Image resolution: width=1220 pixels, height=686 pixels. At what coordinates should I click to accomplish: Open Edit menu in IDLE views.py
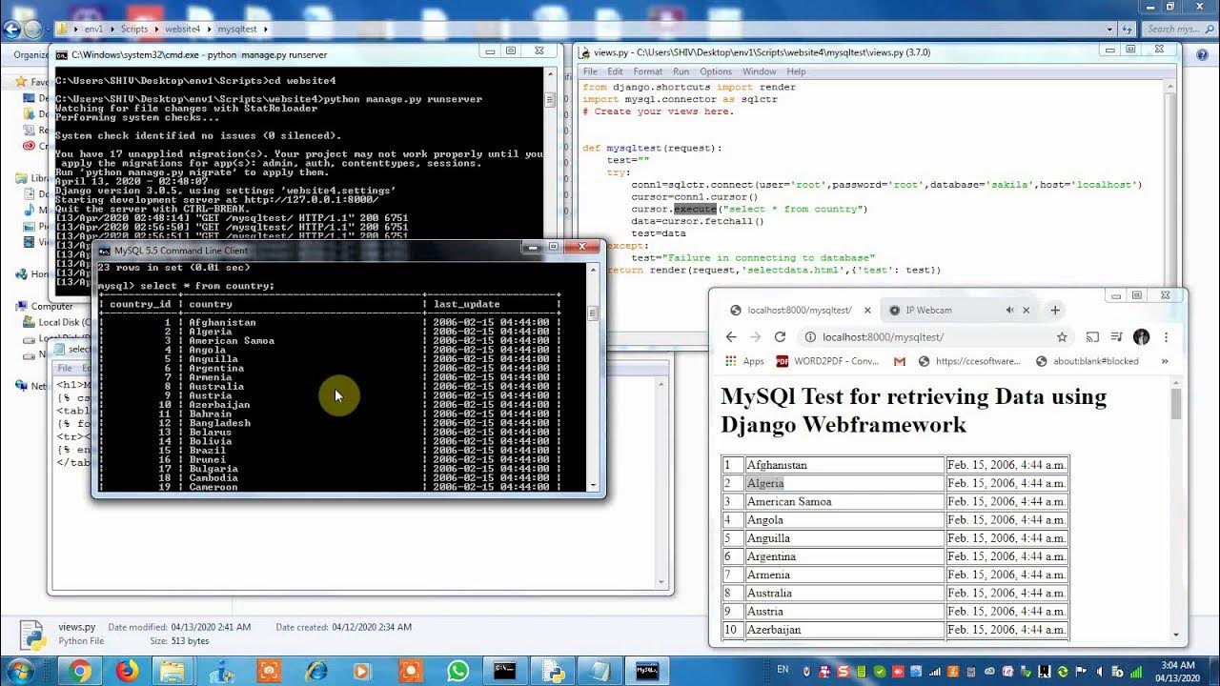tap(615, 71)
